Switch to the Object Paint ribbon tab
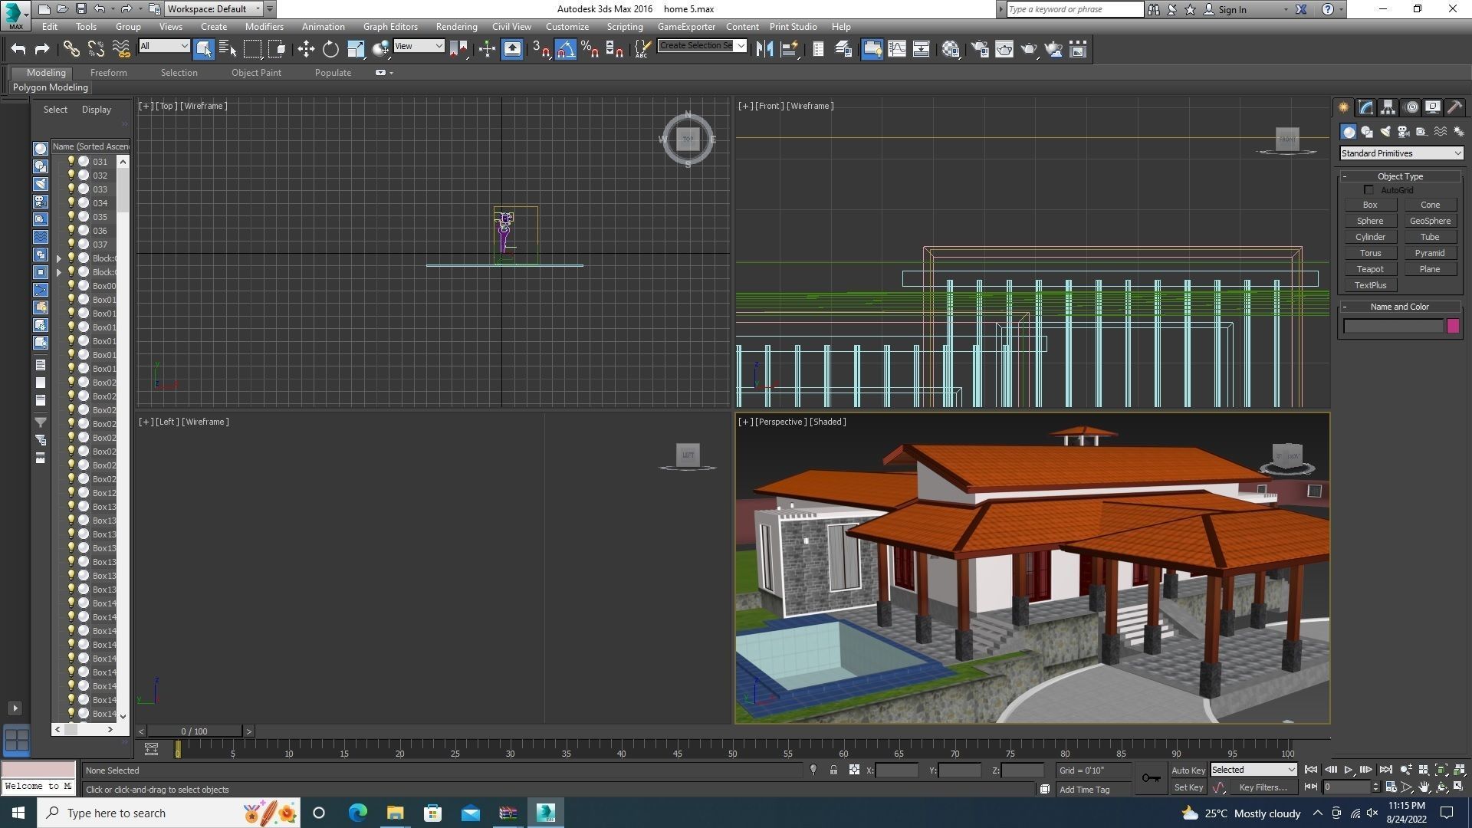Image resolution: width=1472 pixels, height=828 pixels. (x=256, y=73)
